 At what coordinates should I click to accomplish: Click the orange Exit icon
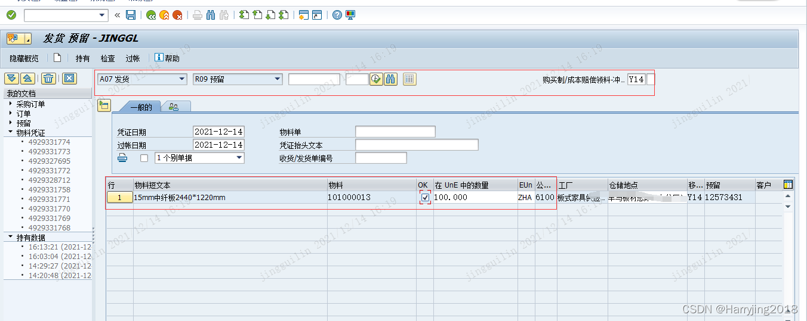[164, 15]
